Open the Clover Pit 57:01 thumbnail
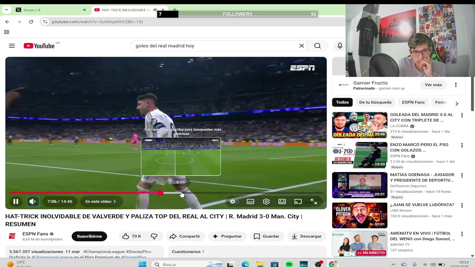475x267 pixels. click(360, 215)
